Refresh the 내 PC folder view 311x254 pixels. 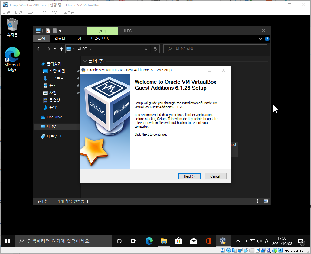point(155,49)
